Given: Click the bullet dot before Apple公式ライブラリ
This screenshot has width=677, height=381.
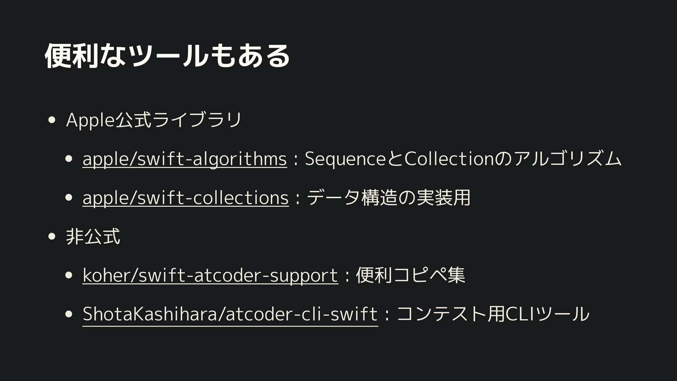Looking at the screenshot, I should (x=52, y=120).
